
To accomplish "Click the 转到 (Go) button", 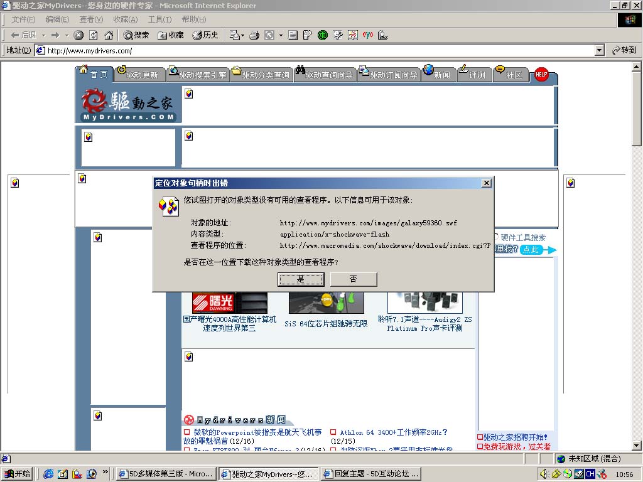I will point(624,50).
